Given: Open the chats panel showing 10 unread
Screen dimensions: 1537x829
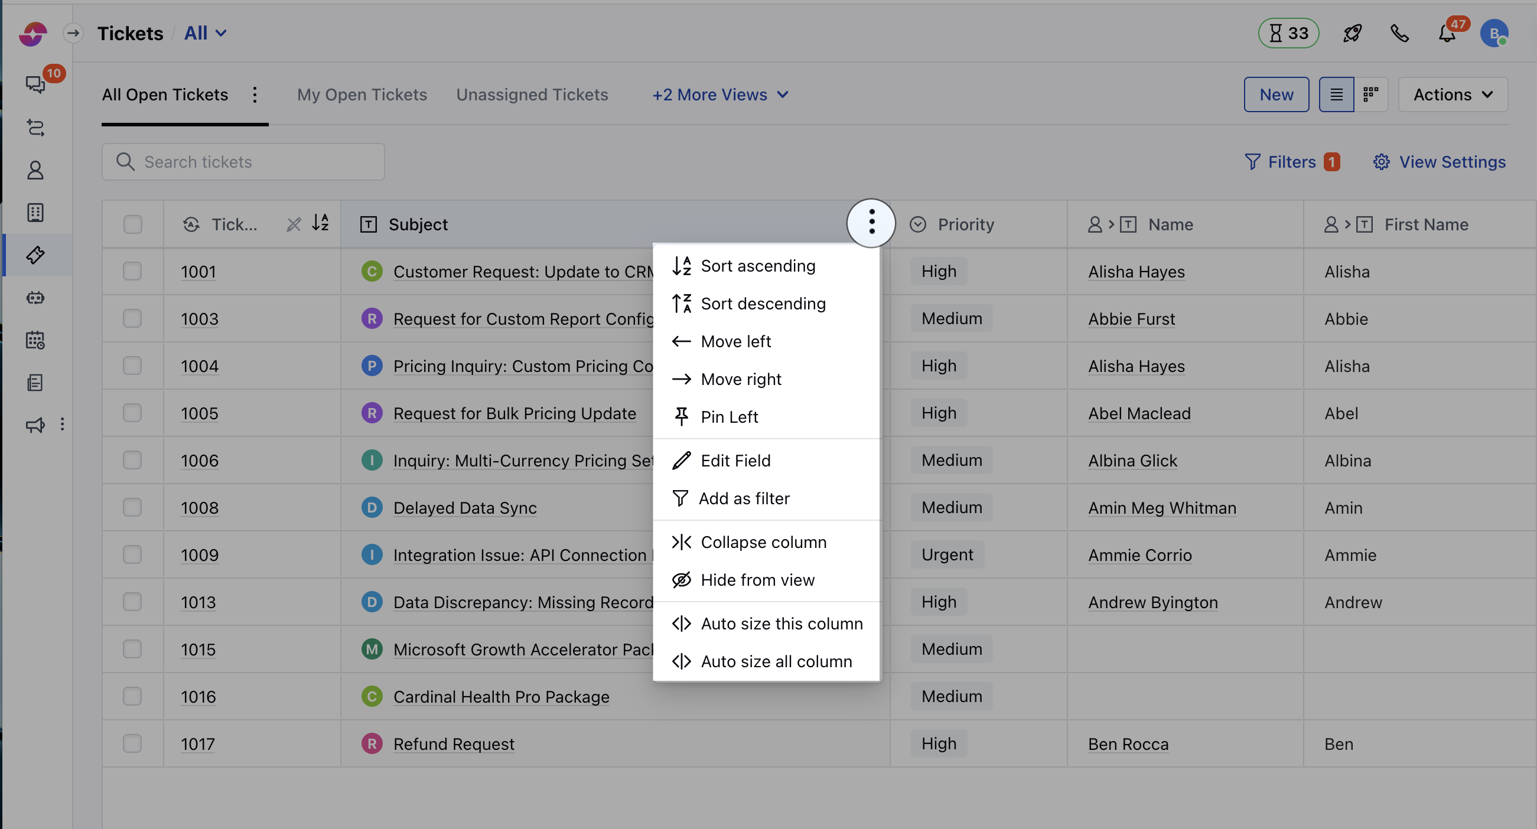Looking at the screenshot, I should (36, 84).
